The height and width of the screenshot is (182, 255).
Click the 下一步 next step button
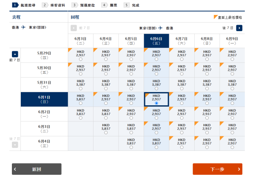pos(217,169)
